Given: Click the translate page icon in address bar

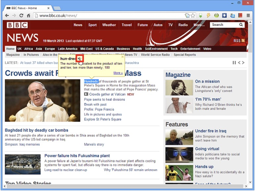Looking at the screenshot, I should [187, 16].
